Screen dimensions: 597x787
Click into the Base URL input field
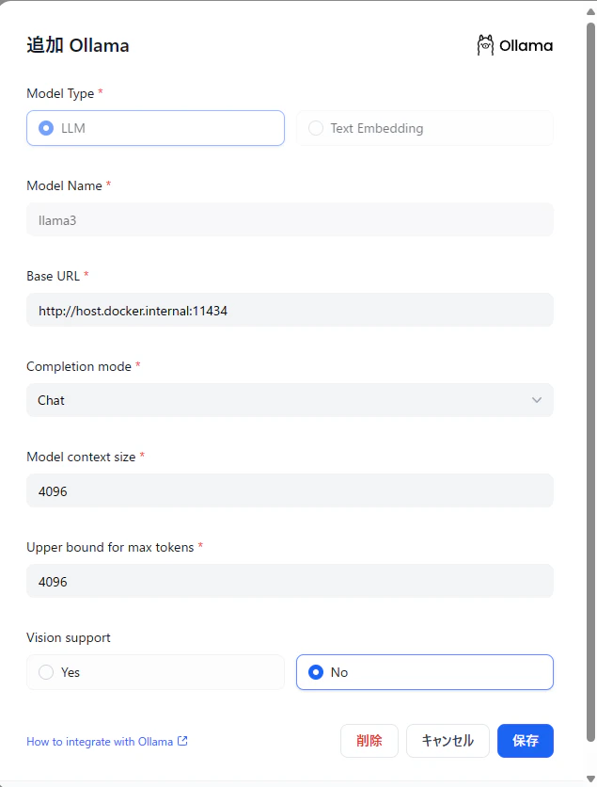coord(290,310)
